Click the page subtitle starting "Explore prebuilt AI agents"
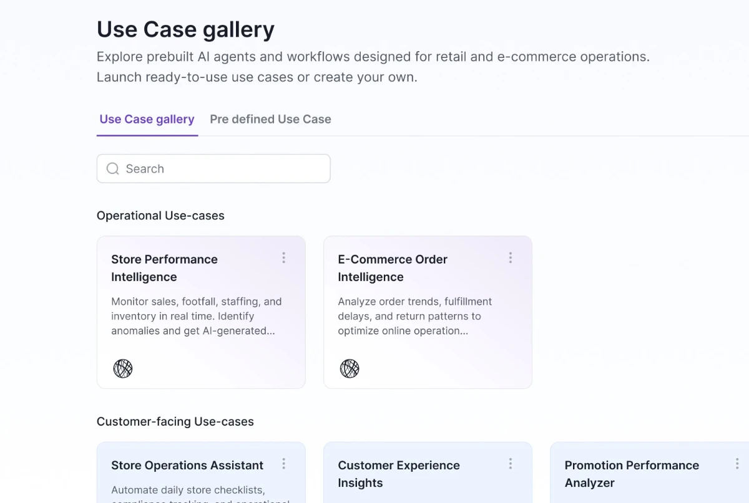This screenshot has width=749, height=503. [373, 67]
